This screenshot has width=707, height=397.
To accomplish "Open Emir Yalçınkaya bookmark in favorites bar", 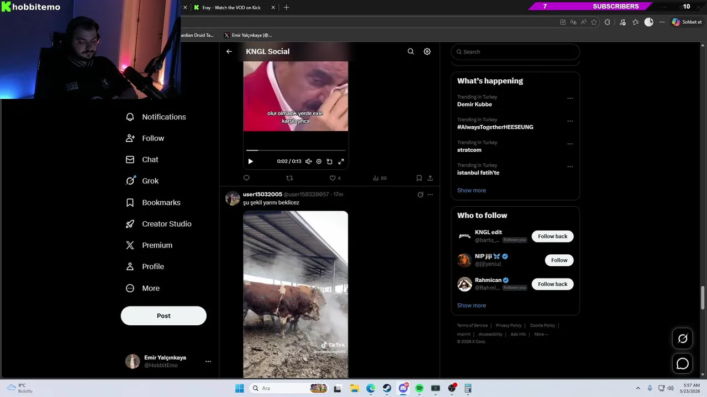I will (248, 35).
